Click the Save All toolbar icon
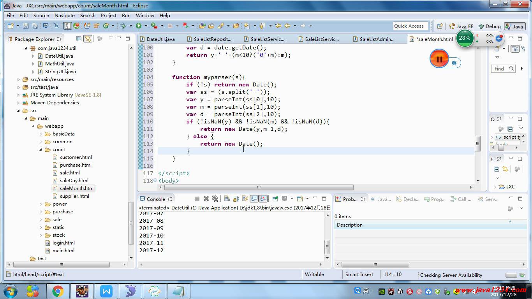This screenshot has width=532, height=299. point(35,26)
